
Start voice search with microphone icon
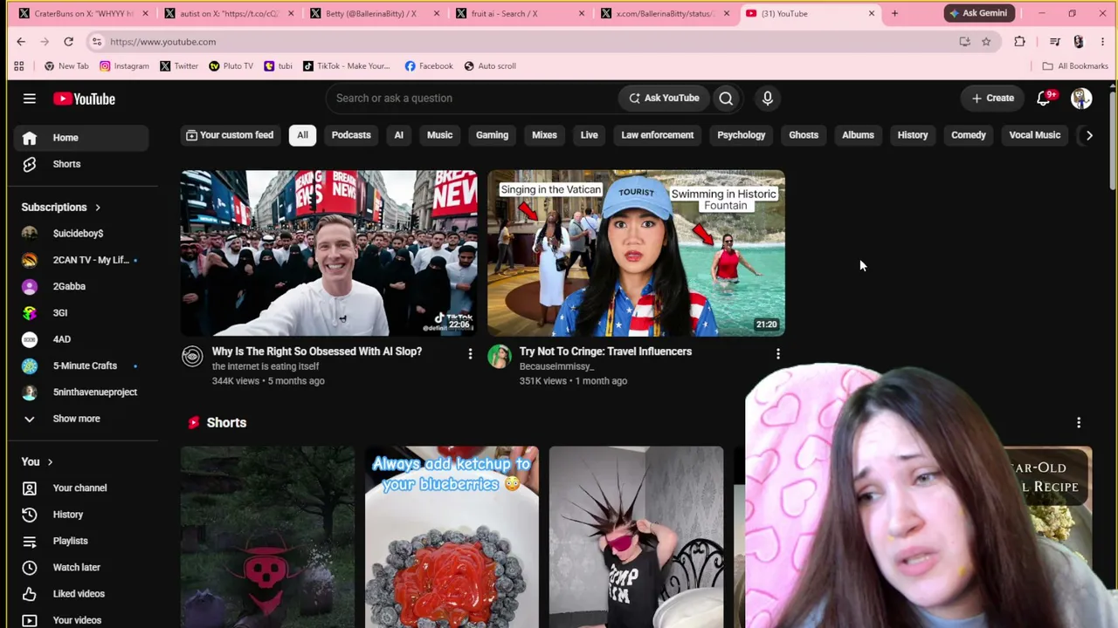pos(768,99)
